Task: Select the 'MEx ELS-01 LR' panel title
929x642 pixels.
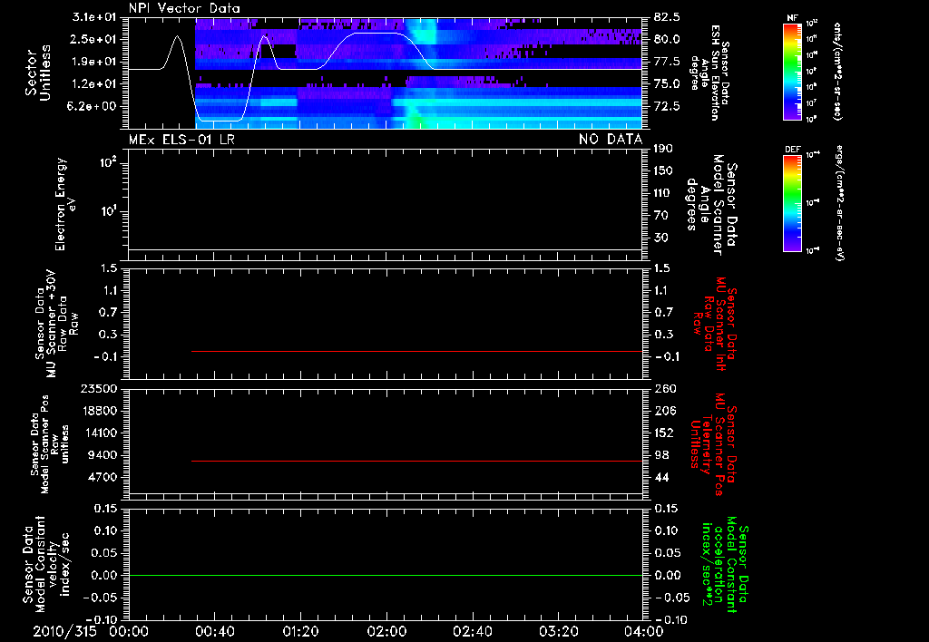Action: (181, 140)
